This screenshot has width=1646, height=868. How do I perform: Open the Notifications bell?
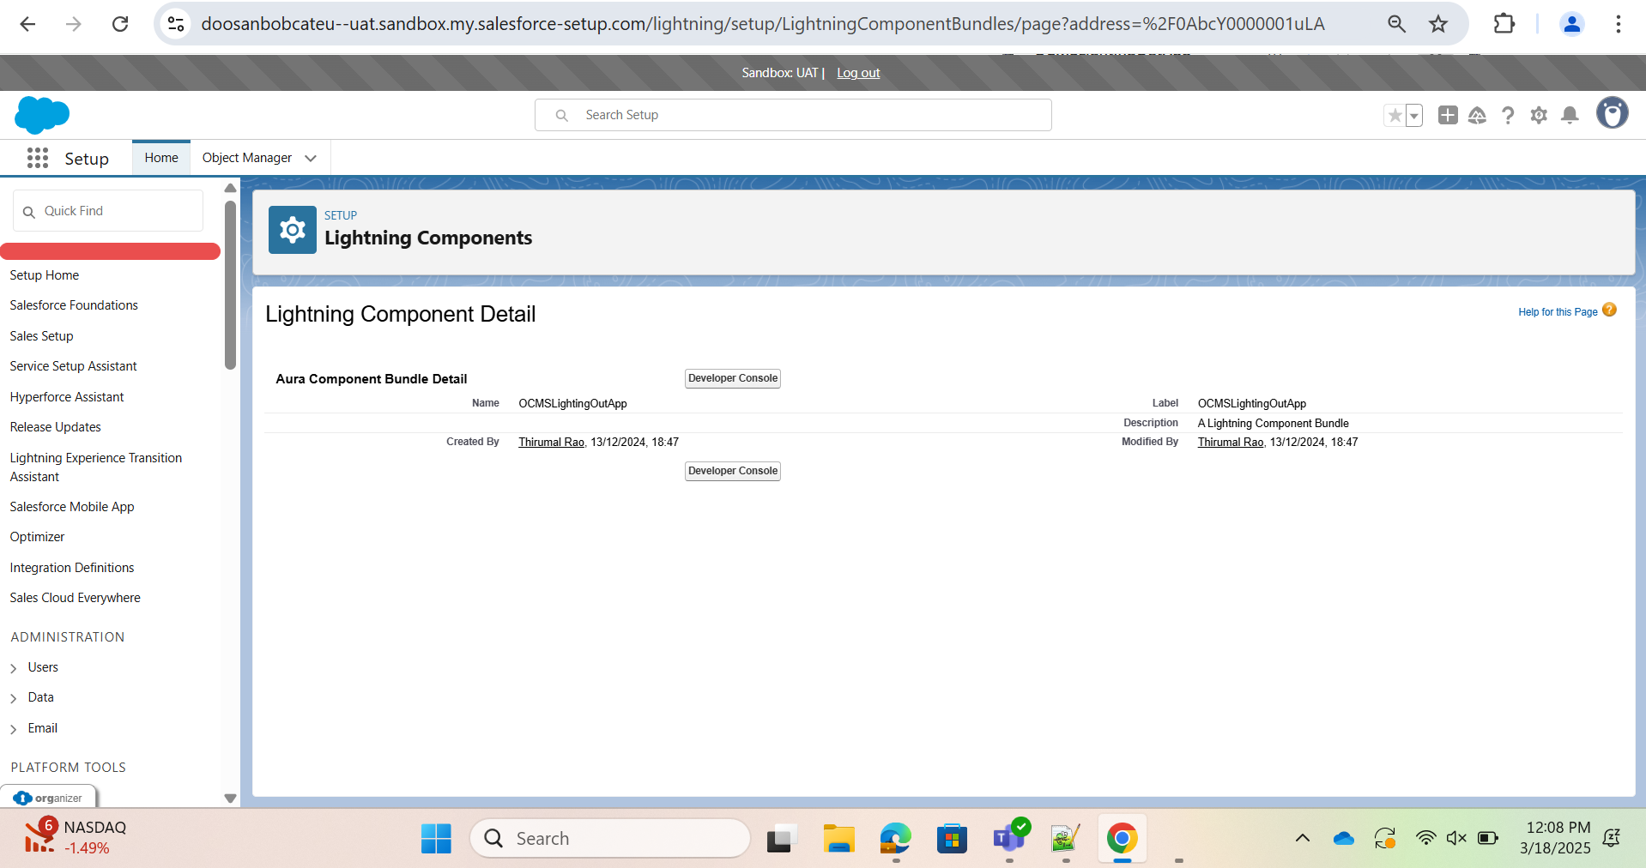click(1570, 115)
